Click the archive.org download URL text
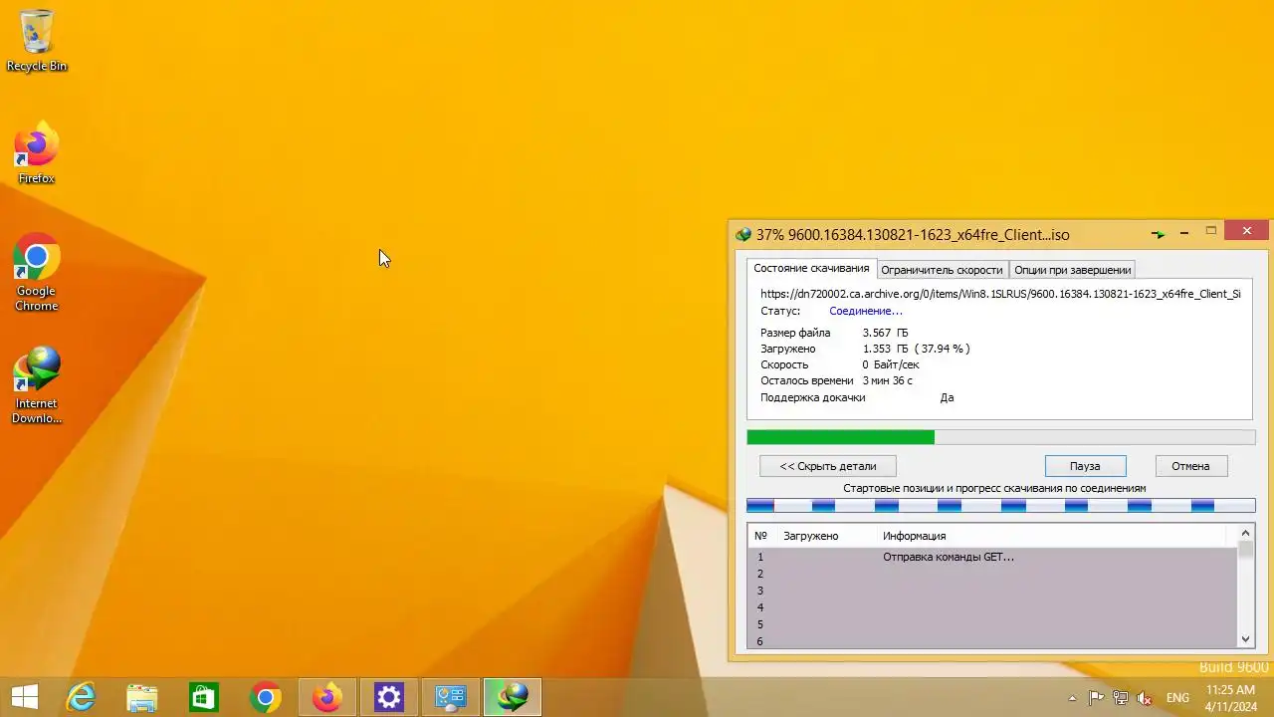1274x717 pixels. click(x=1000, y=294)
